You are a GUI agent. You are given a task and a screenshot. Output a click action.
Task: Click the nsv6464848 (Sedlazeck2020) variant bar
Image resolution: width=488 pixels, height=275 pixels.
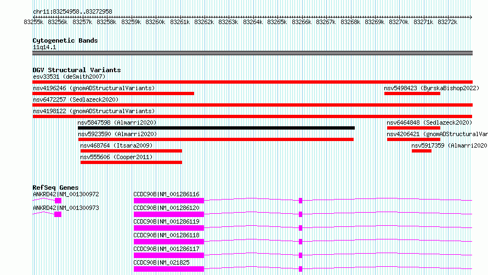tap(413, 128)
